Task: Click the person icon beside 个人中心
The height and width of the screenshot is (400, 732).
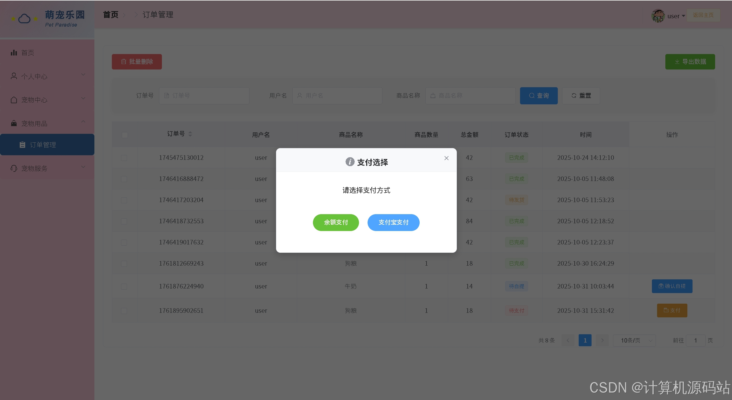Action: pos(14,76)
